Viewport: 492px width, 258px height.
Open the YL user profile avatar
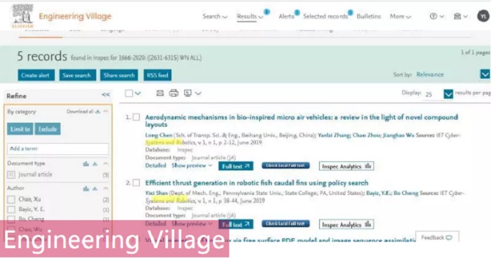tap(484, 16)
